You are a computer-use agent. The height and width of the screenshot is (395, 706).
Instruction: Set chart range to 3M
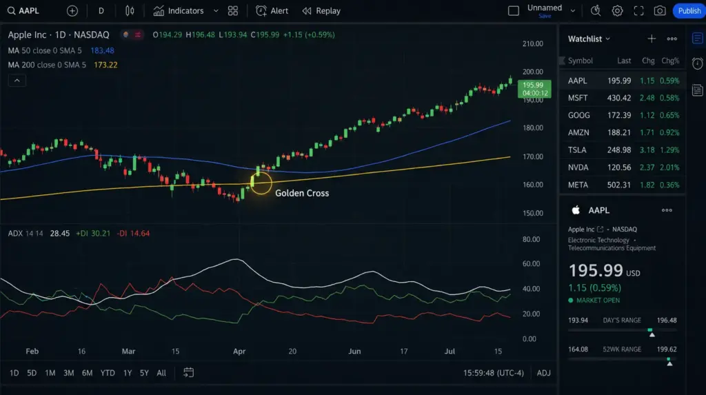point(68,373)
